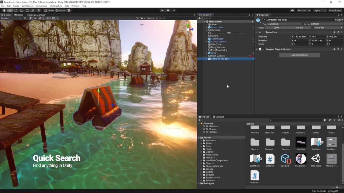The height and width of the screenshot is (193, 344).
Task: Click the Project save search star icon
Action: [x=334, y=120]
